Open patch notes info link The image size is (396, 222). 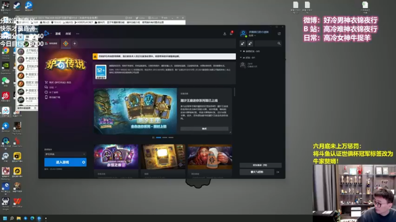point(51,92)
